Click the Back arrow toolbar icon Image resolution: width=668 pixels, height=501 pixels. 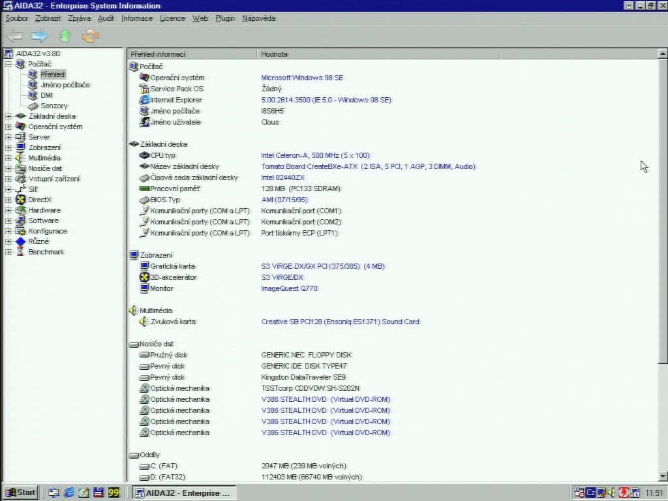pyautogui.click(x=14, y=36)
